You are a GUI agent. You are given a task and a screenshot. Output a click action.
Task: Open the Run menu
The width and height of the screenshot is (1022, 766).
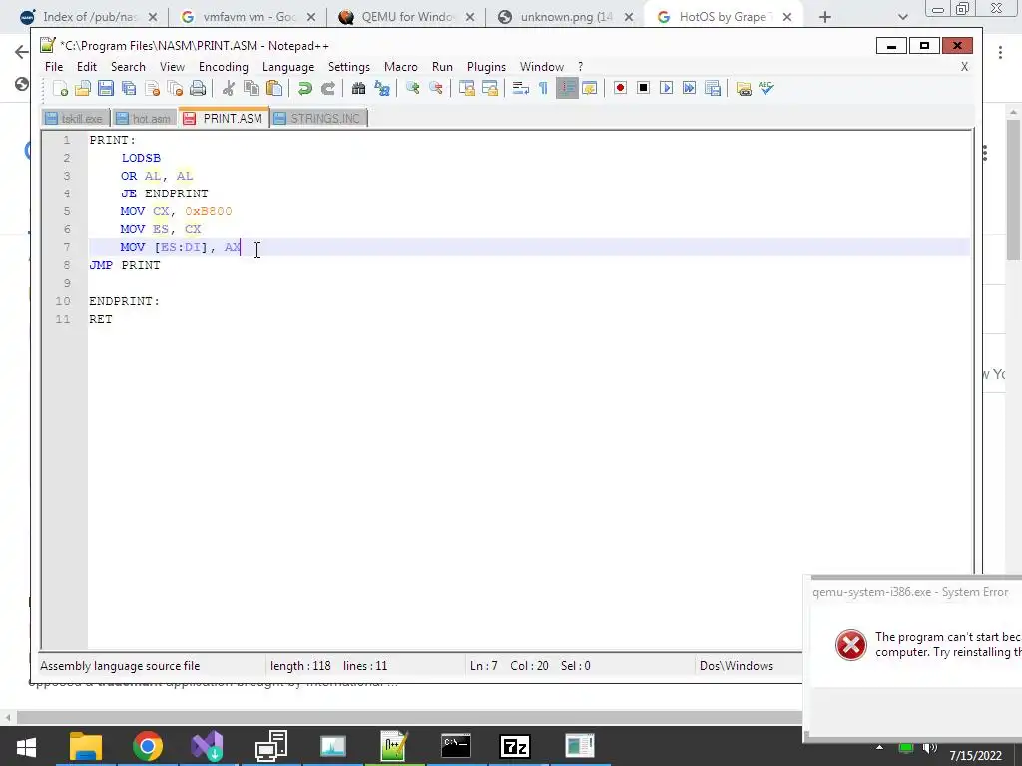(x=442, y=67)
